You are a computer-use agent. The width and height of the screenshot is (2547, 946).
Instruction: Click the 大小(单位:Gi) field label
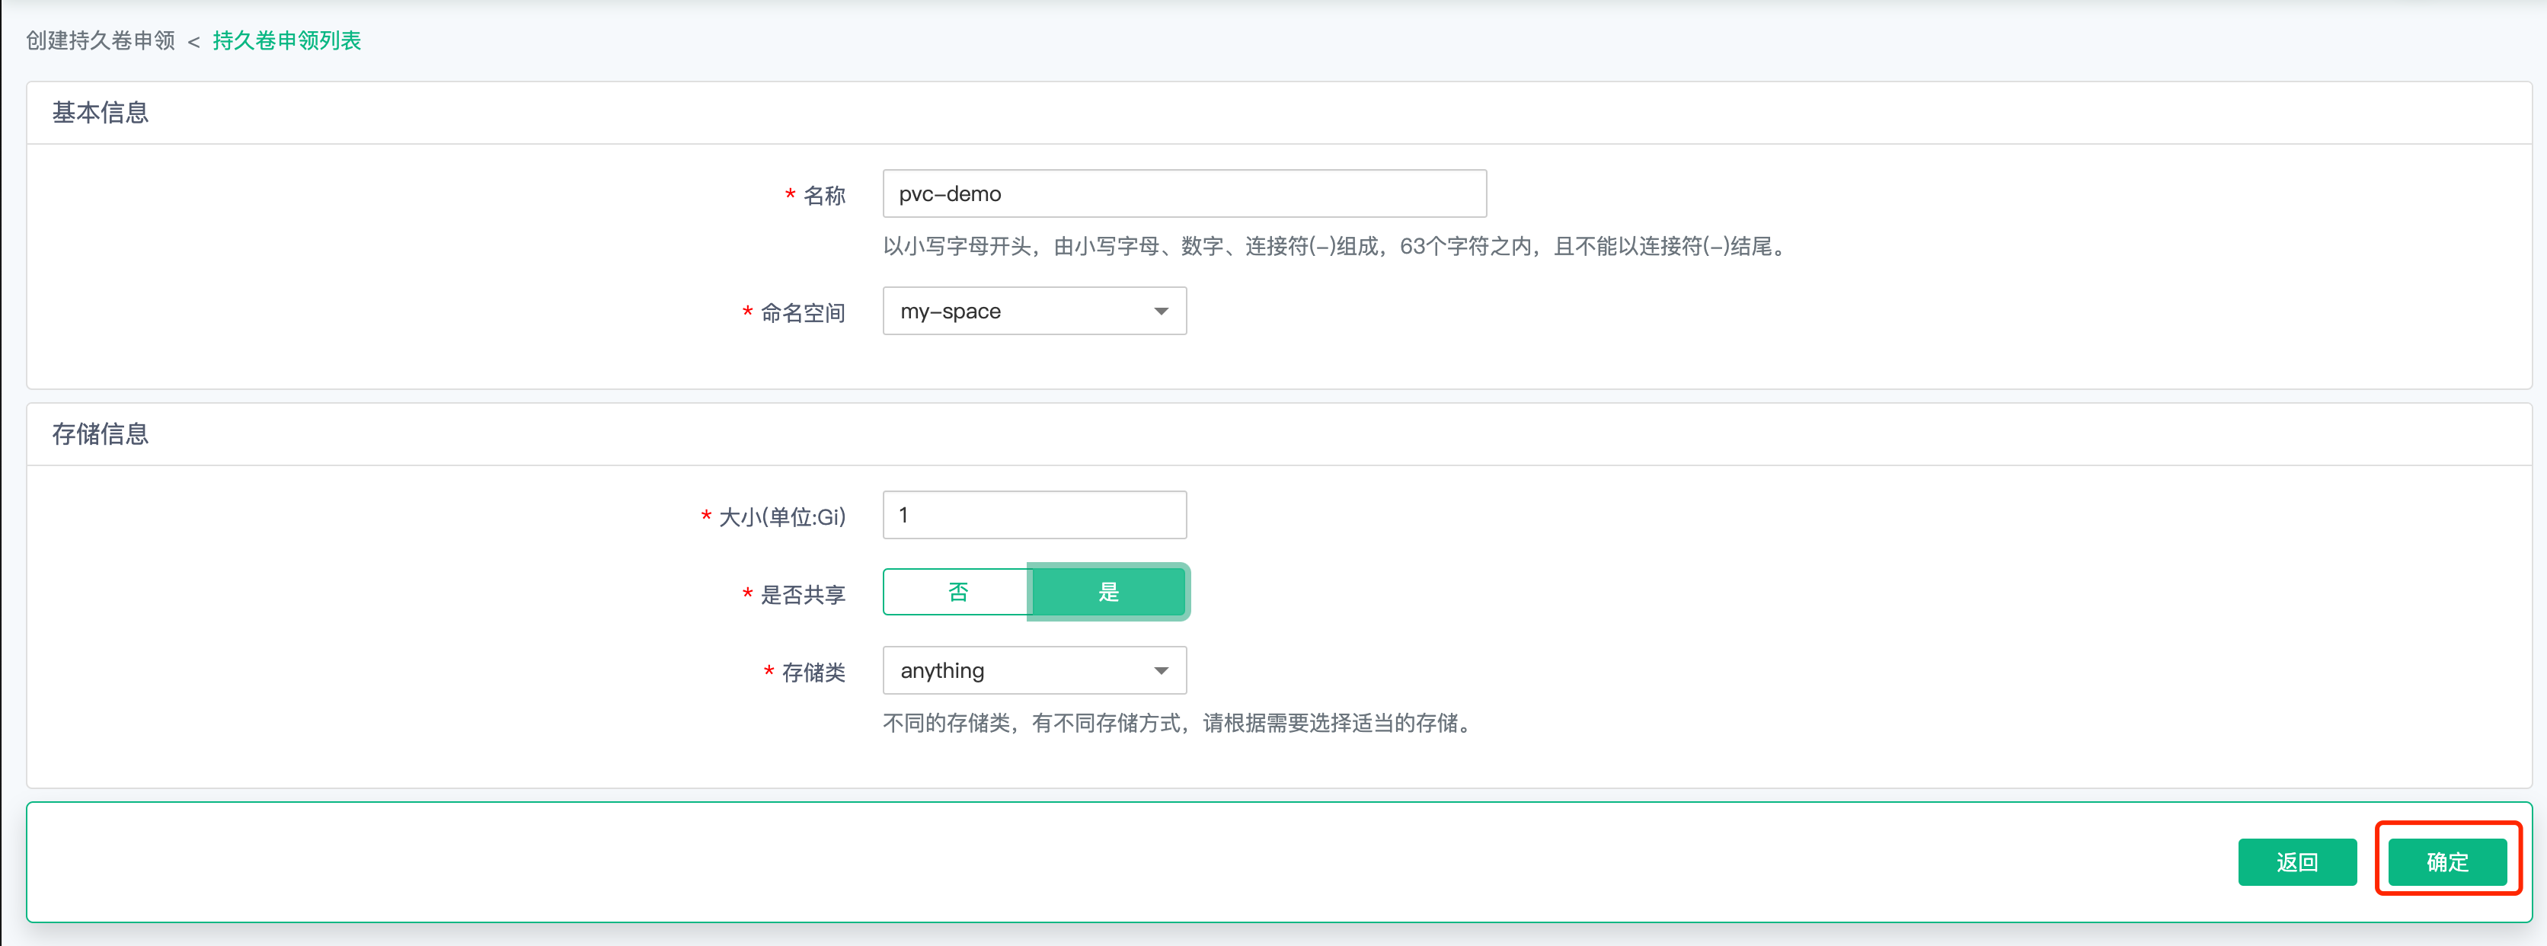782,517
